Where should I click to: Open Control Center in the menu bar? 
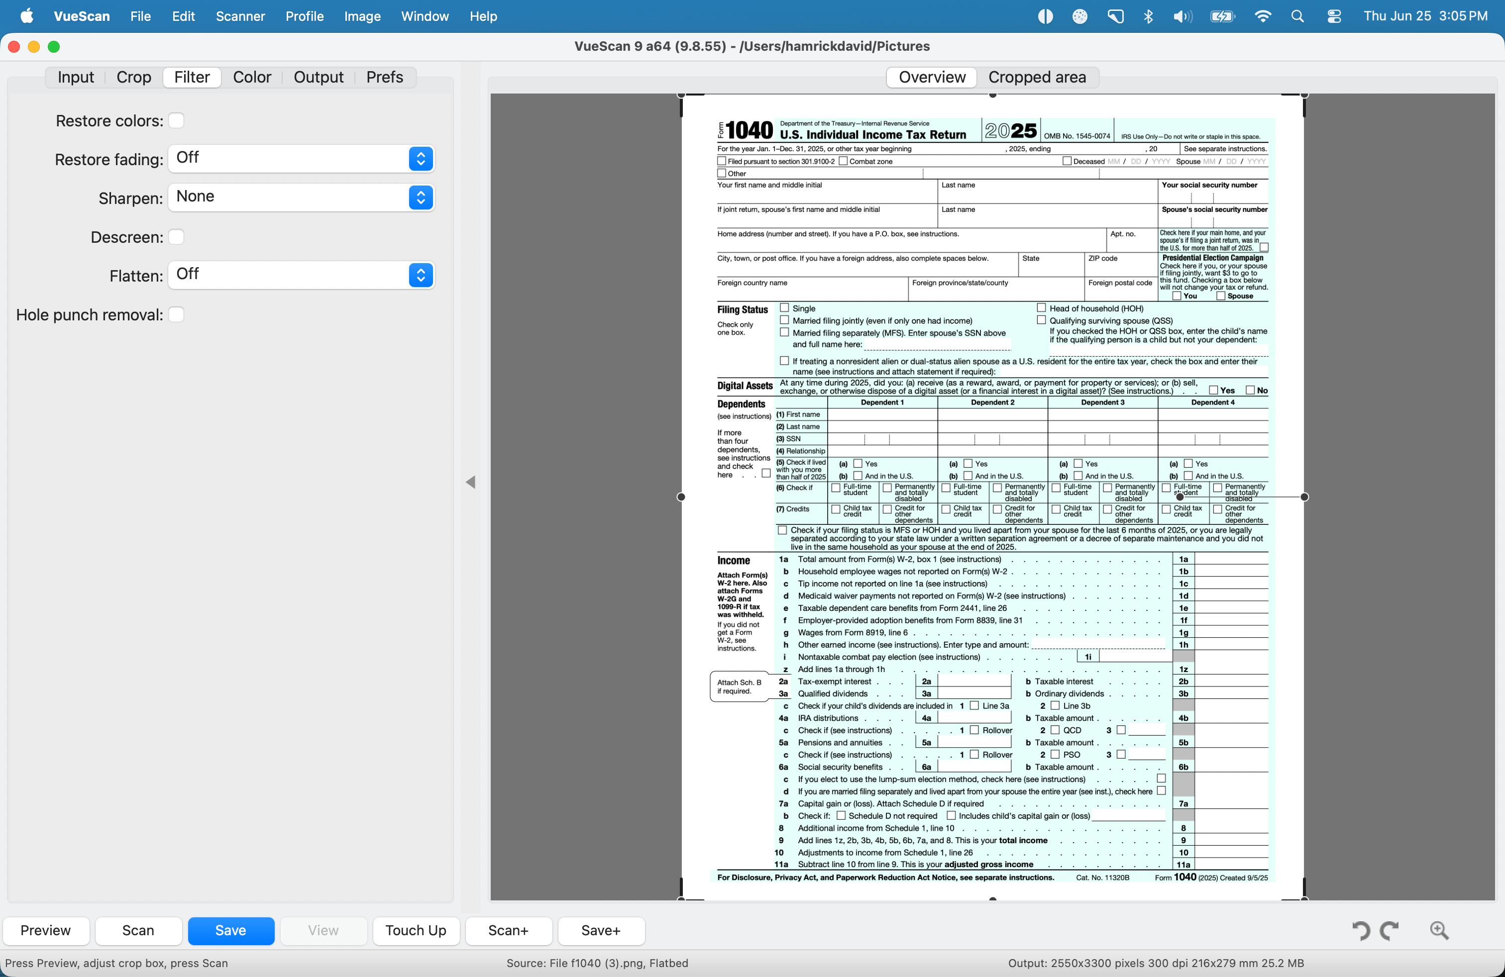(1334, 16)
